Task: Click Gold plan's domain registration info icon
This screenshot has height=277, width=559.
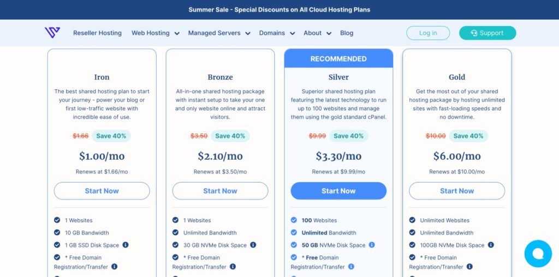Action: tap(469, 267)
